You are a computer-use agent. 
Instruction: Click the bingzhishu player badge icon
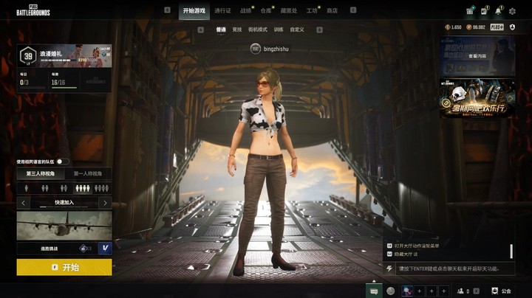pyautogui.click(x=255, y=49)
